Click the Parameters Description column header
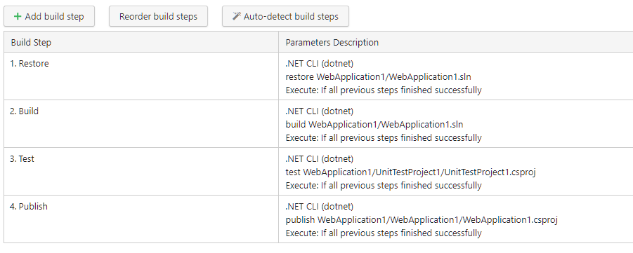 point(332,42)
